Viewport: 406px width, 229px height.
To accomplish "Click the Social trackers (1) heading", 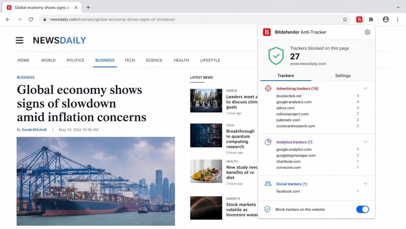I will coord(292,184).
